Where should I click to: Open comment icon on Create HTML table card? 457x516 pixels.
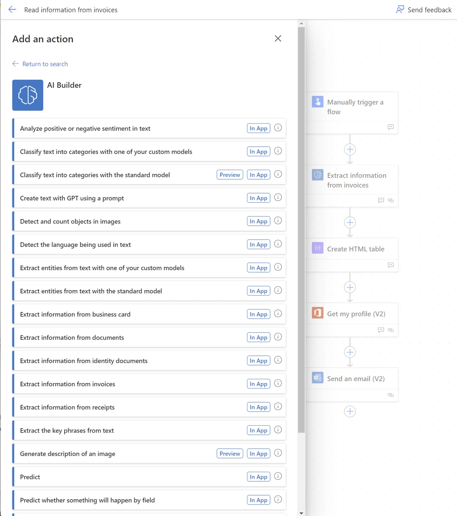pos(391,265)
